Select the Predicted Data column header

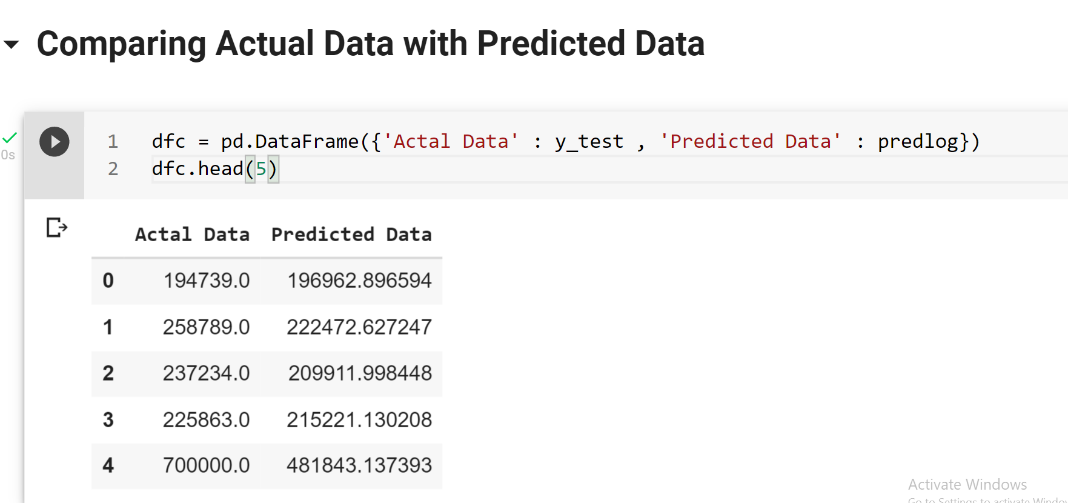click(351, 235)
